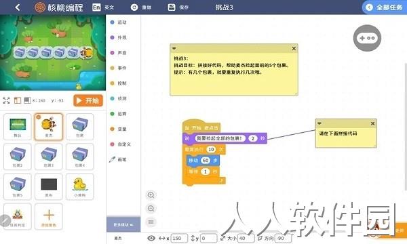Open the 运算 operators block category
Screen dimensions: 407x244
(119, 114)
